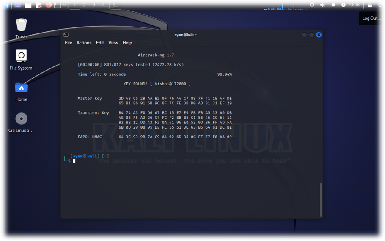This screenshot has height=241, width=385.
Task: Open the file manager panel launcher
Action: pos(28,5)
